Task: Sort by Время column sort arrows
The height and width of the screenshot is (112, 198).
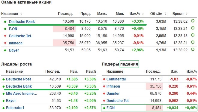Action: 187,14
